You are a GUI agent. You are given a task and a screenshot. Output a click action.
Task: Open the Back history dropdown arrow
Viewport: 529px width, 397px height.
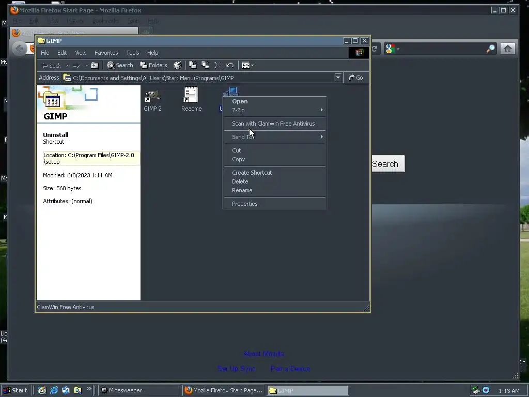point(67,66)
